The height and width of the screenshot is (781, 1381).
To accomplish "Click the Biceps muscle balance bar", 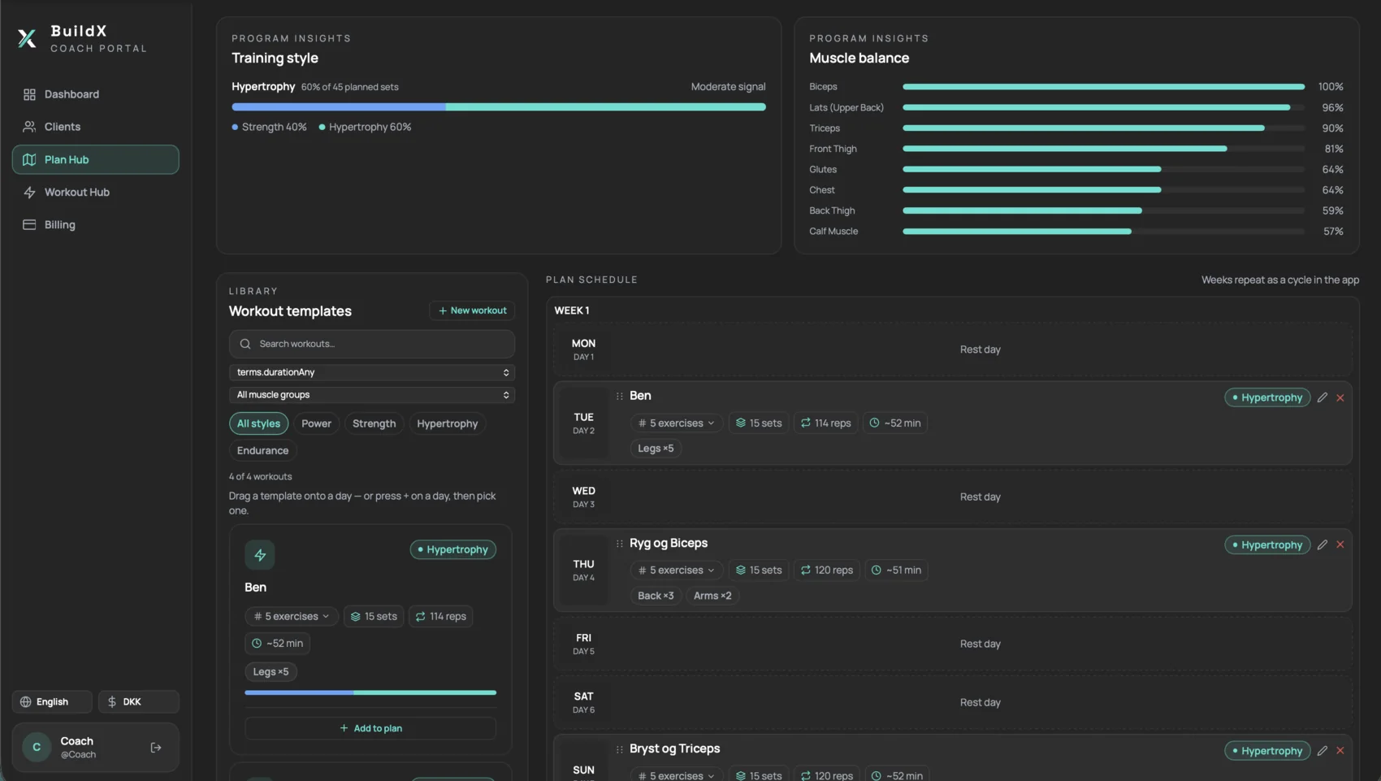I will 1103,87.
